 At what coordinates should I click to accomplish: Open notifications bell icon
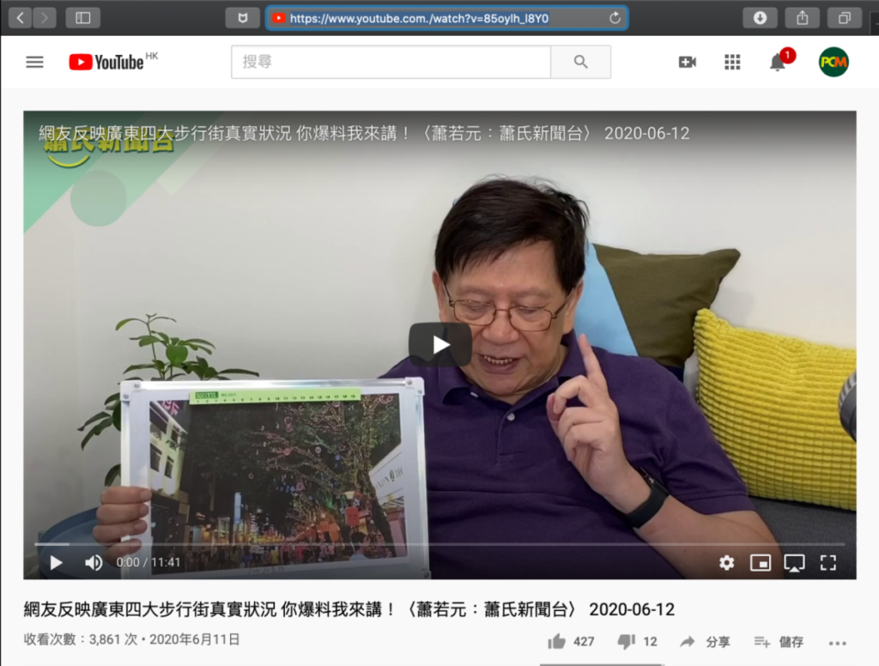[778, 62]
